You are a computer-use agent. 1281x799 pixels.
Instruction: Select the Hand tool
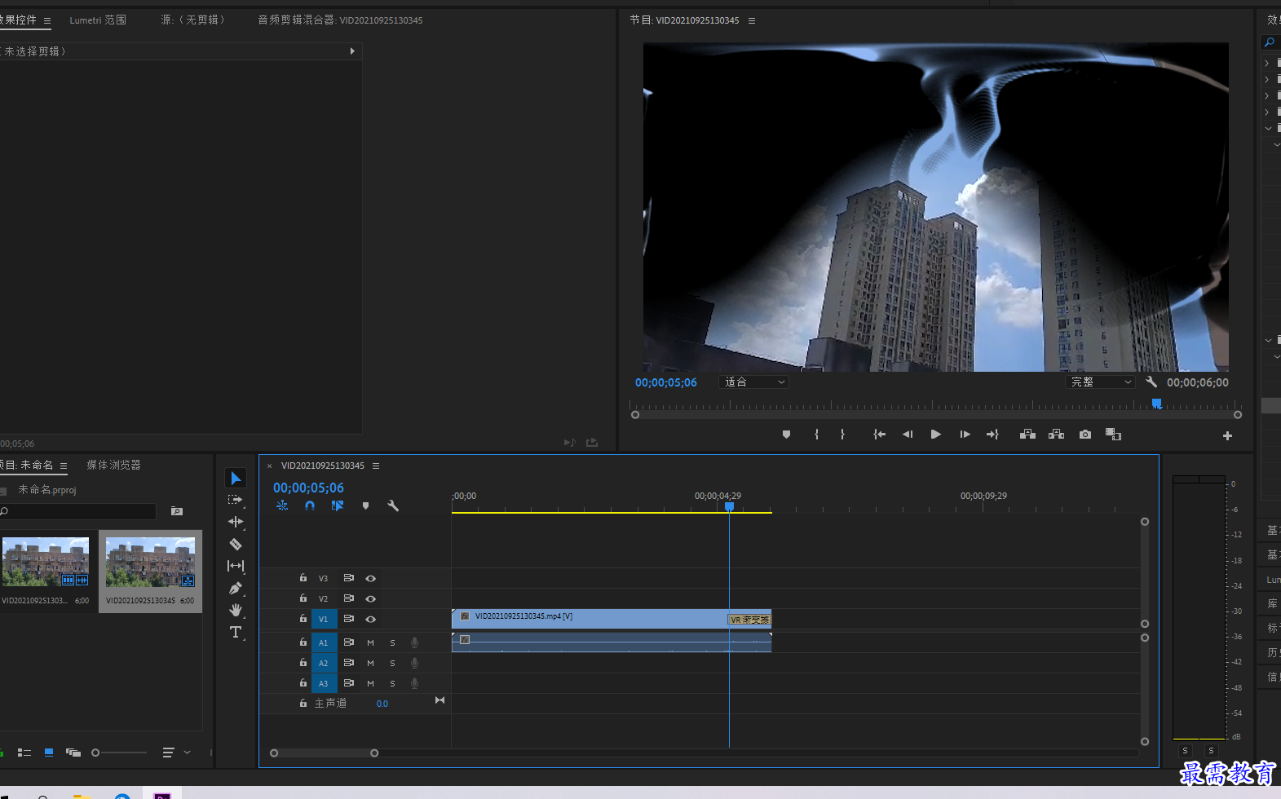pyautogui.click(x=236, y=610)
